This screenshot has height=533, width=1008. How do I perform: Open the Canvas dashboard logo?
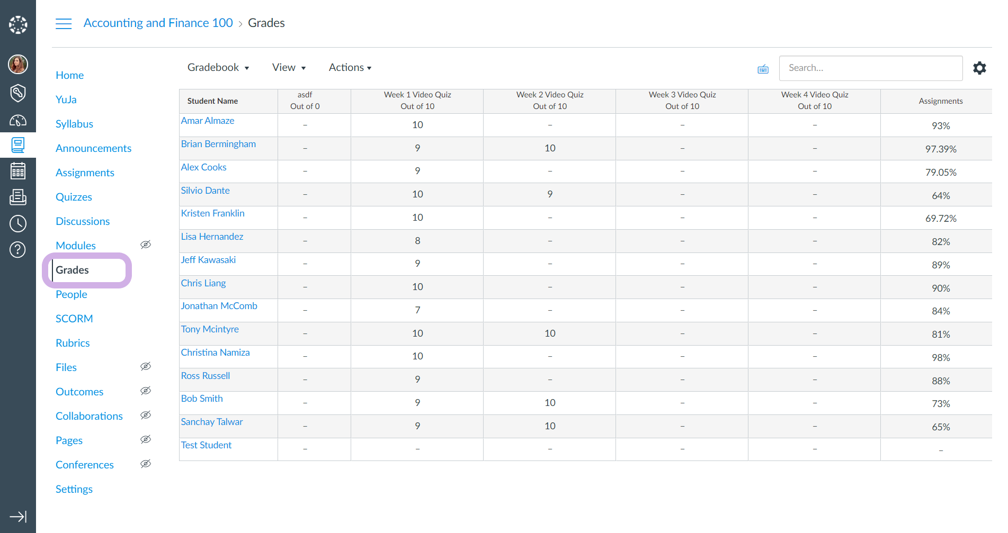click(18, 24)
